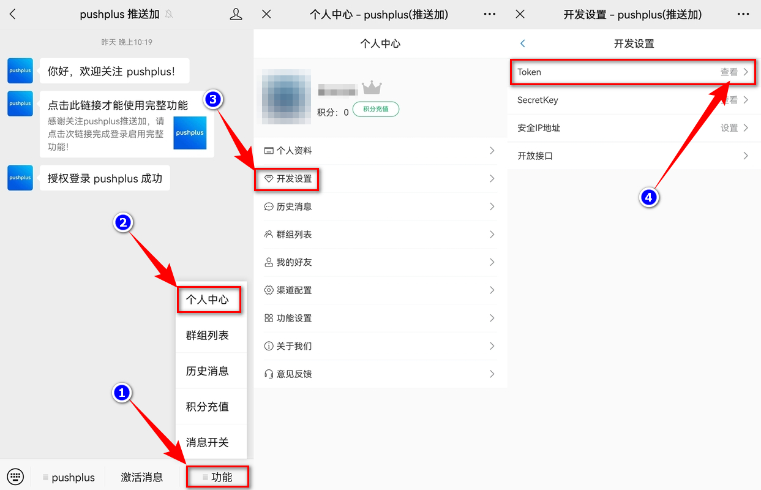Click the chat bubble icon beside 历史消息

[269, 206]
